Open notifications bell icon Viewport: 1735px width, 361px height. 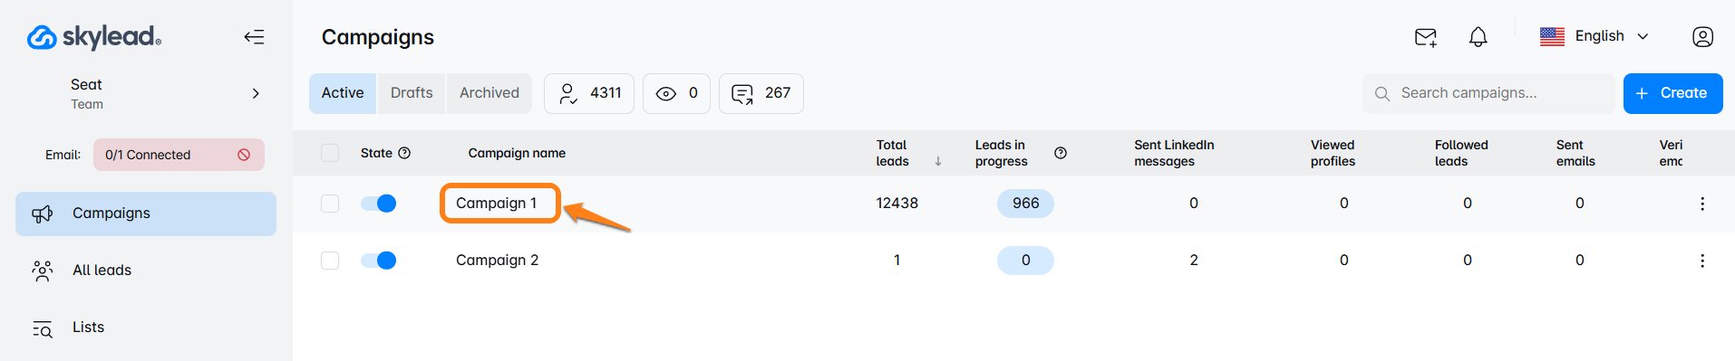click(x=1478, y=37)
